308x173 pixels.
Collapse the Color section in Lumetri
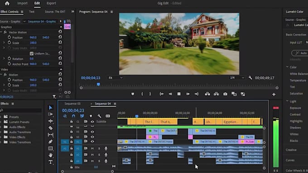point(287,67)
